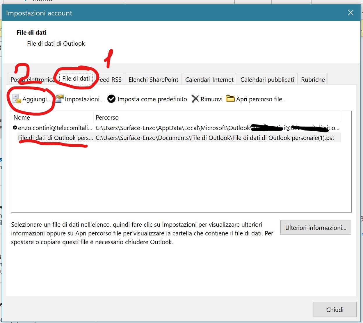Open the Calendari Internet tab

(209, 80)
